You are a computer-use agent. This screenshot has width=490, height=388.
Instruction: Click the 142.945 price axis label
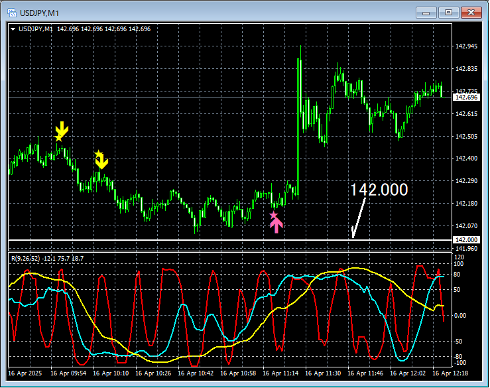[x=466, y=46]
